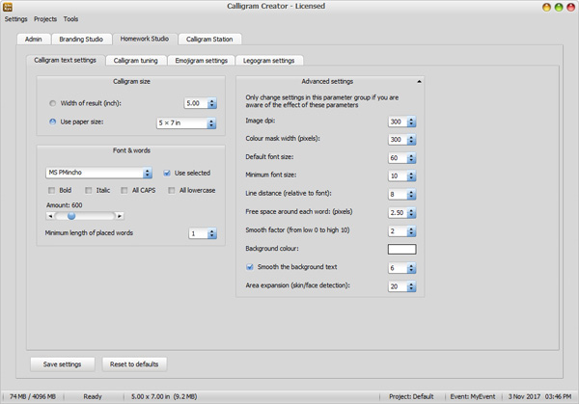Image resolution: width=579 pixels, height=404 pixels.
Task: Click the Save settings button
Action: point(63,364)
